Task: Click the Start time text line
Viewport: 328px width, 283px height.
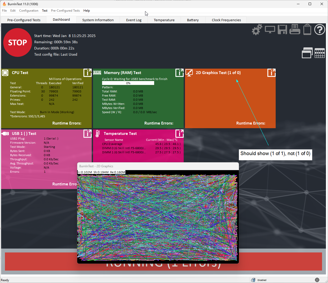Action: click(65, 36)
